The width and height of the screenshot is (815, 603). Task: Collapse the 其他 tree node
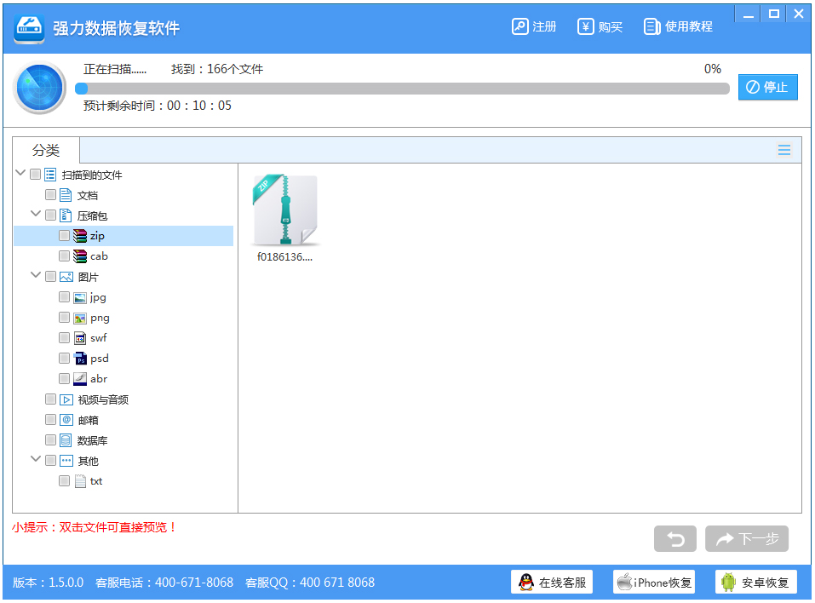36,460
